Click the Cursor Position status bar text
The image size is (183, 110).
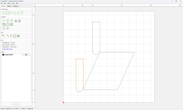(x=17, y=109)
